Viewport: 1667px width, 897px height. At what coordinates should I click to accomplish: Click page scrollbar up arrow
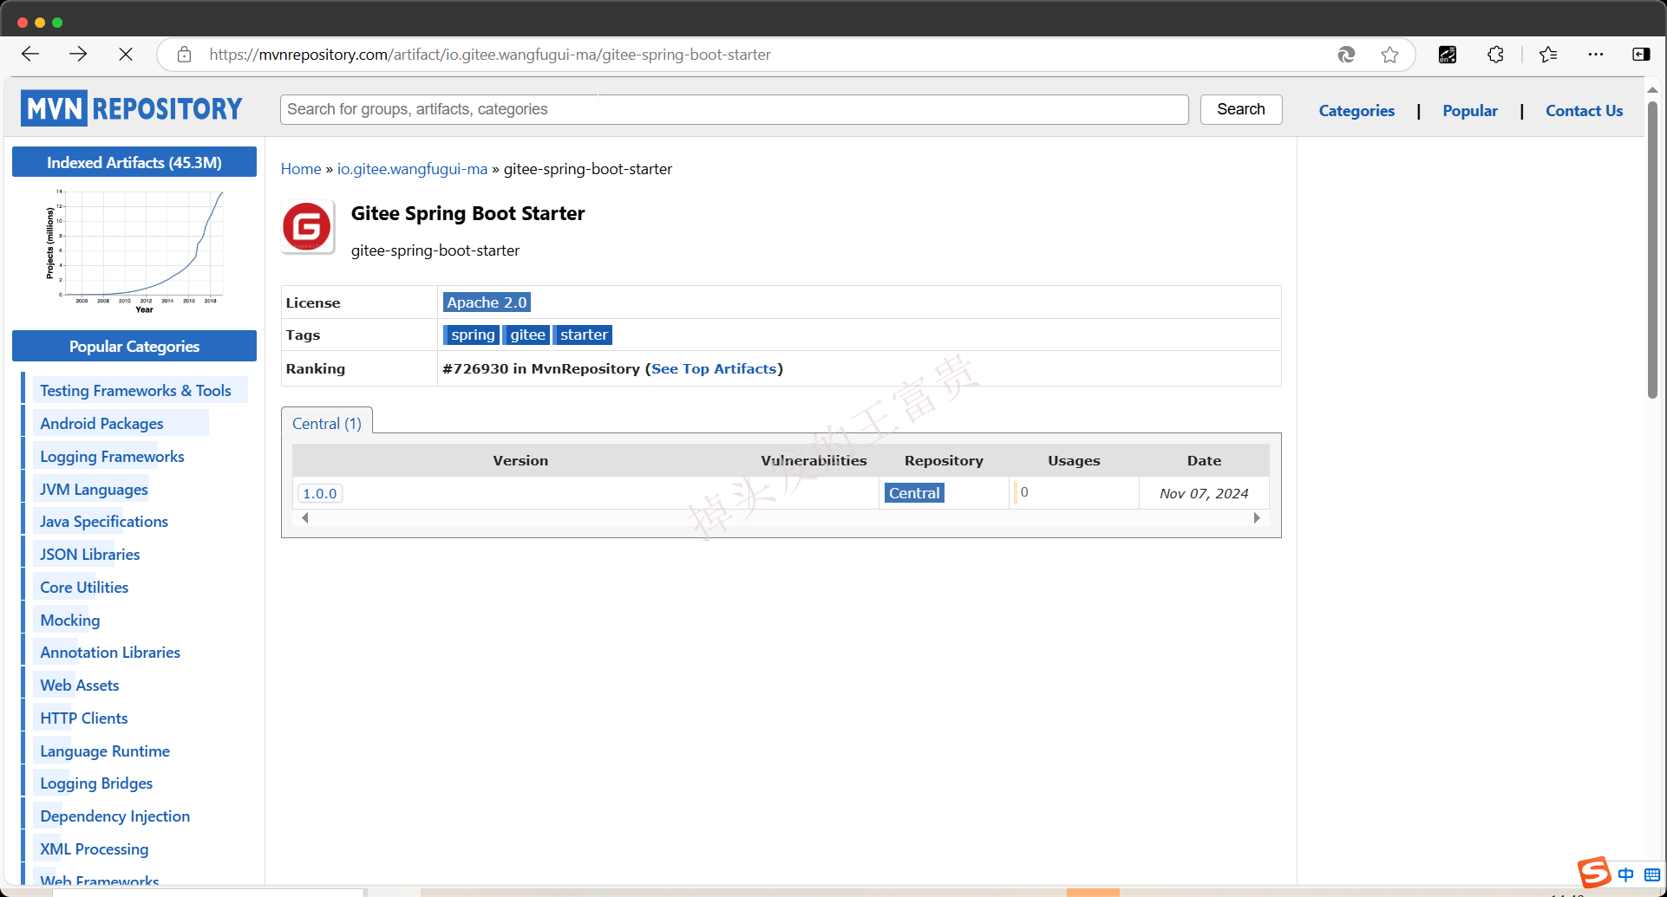[1652, 90]
